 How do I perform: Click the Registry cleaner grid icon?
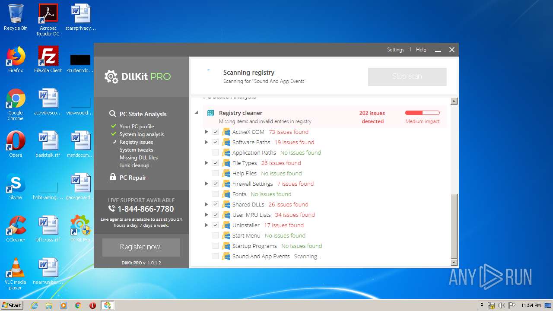pos(210,113)
